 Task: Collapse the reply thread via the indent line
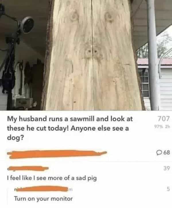coord(7,195)
